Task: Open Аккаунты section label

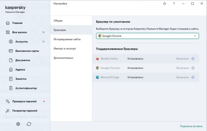Action: coord(21,41)
